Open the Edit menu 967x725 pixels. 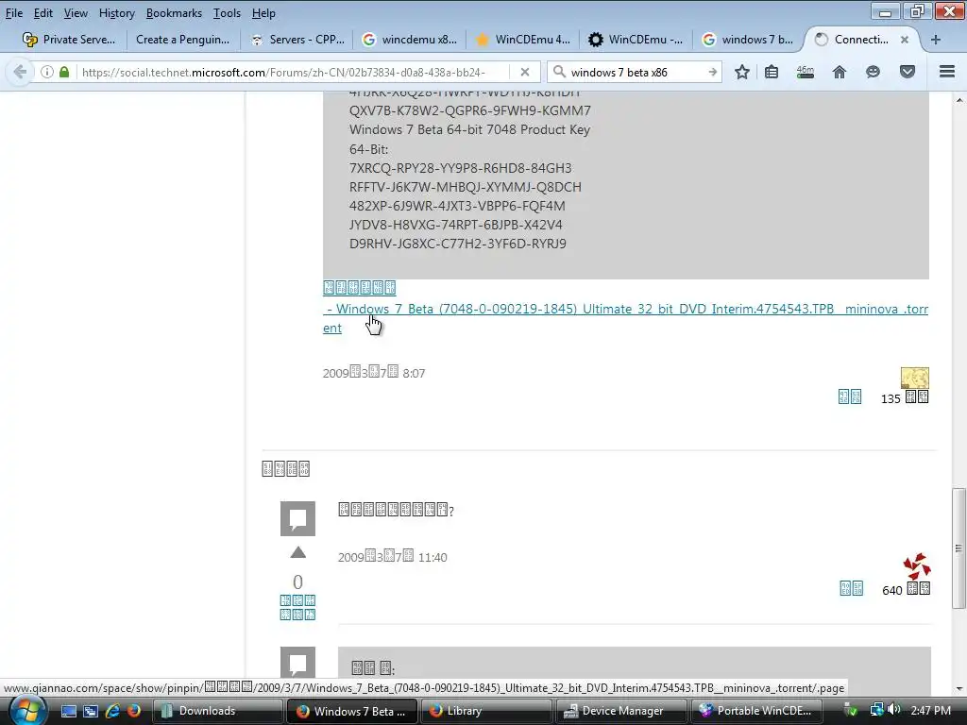[42, 13]
